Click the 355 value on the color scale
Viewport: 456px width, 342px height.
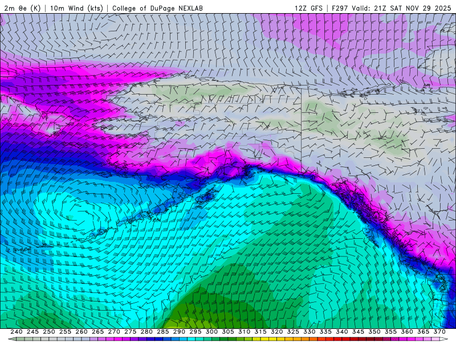click(391, 332)
